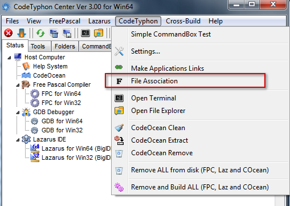Click the Host Computer monitor icon

(x=18, y=57)
